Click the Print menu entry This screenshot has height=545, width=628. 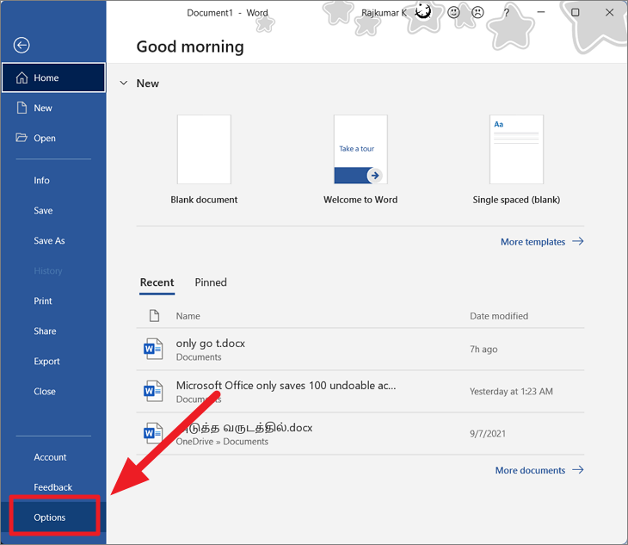click(43, 301)
